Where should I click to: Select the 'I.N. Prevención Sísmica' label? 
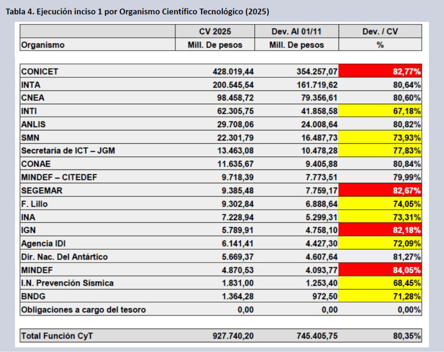click(67, 283)
